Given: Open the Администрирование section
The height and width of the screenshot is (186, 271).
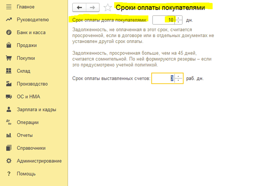Looking at the screenshot, I should [x=39, y=161].
